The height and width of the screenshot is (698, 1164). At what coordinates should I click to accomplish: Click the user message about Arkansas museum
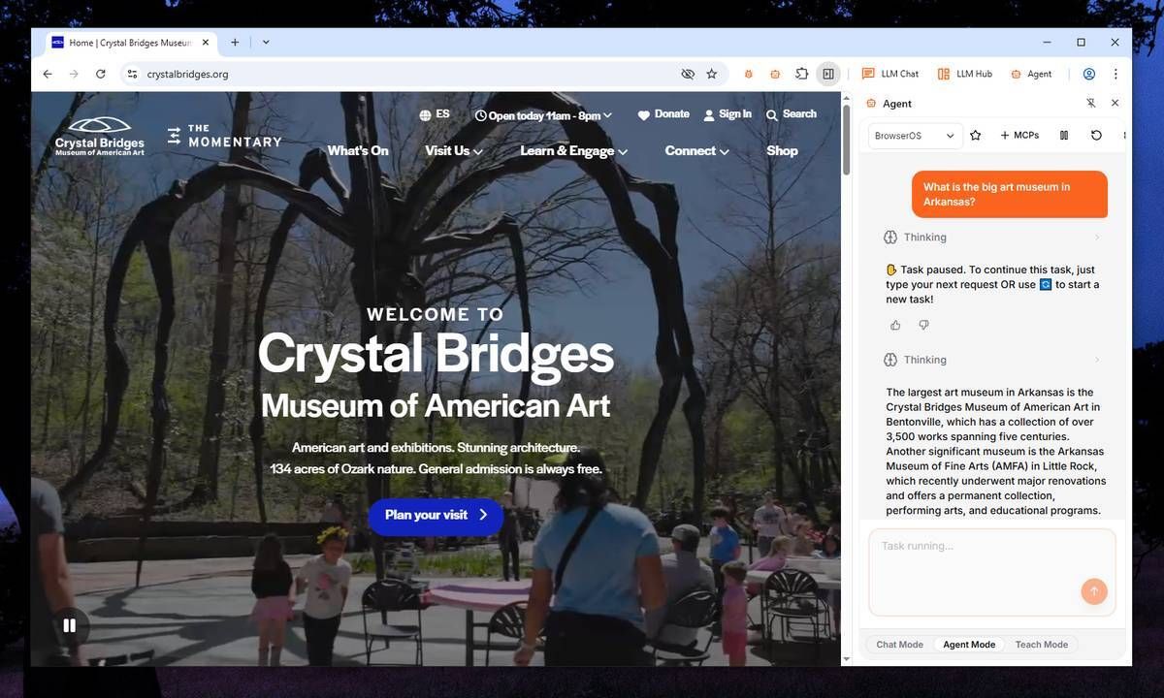(x=1009, y=195)
